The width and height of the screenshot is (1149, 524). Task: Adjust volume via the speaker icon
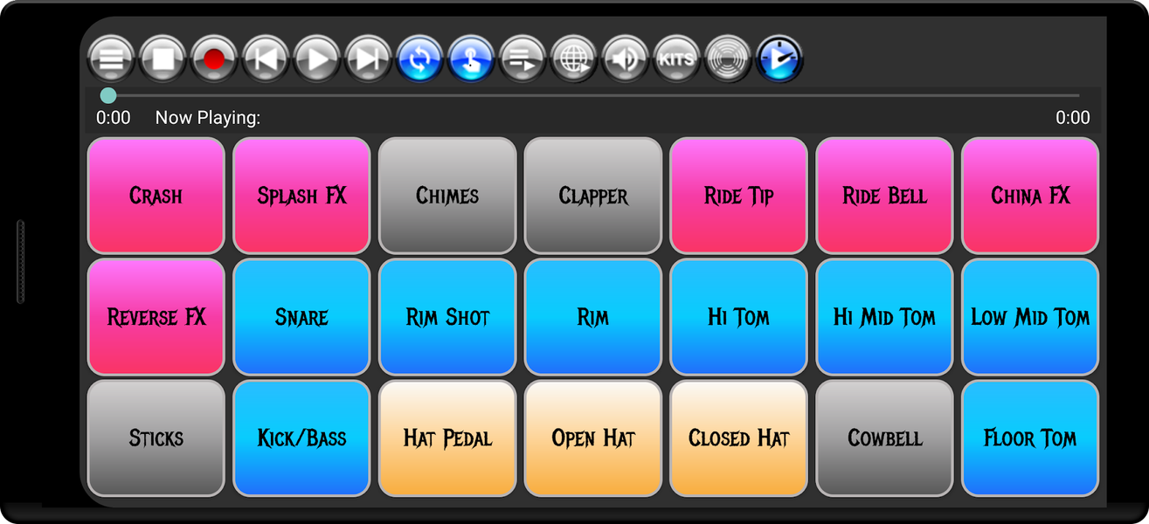pyautogui.click(x=625, y=59)
